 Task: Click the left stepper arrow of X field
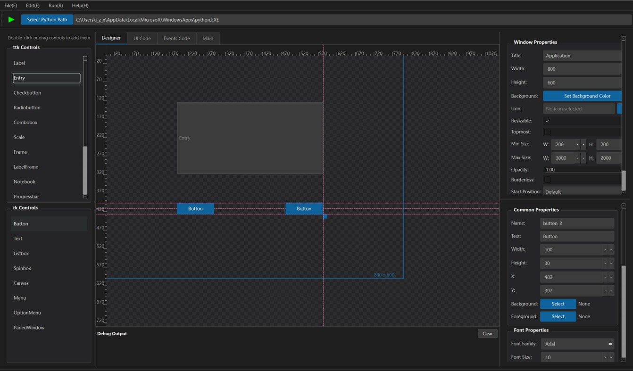click(x=605, y=277)
